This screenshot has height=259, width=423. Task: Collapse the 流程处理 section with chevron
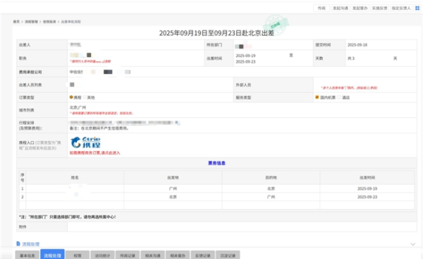(x=412, y=244)
